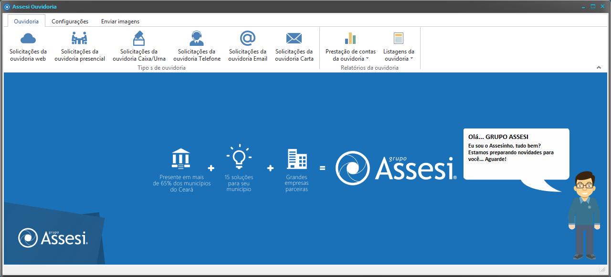Click "Tipo s de ouvidoria" group label
This screenshot has width=611, height=277.
[161, 68]
